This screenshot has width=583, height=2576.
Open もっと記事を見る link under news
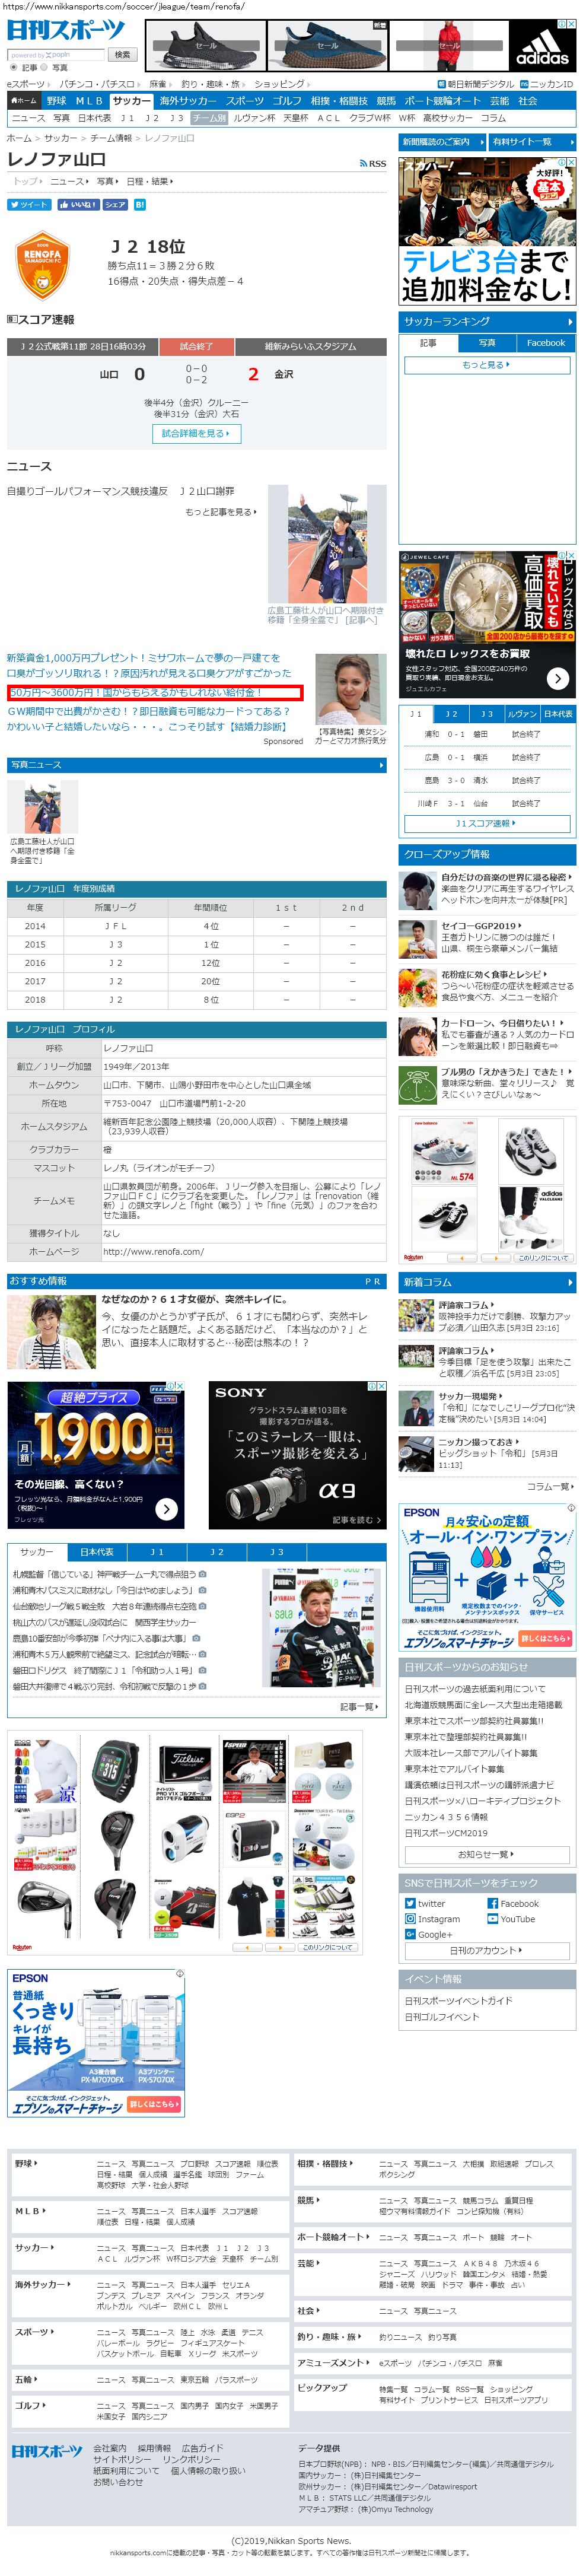click(x=221, y=512)
